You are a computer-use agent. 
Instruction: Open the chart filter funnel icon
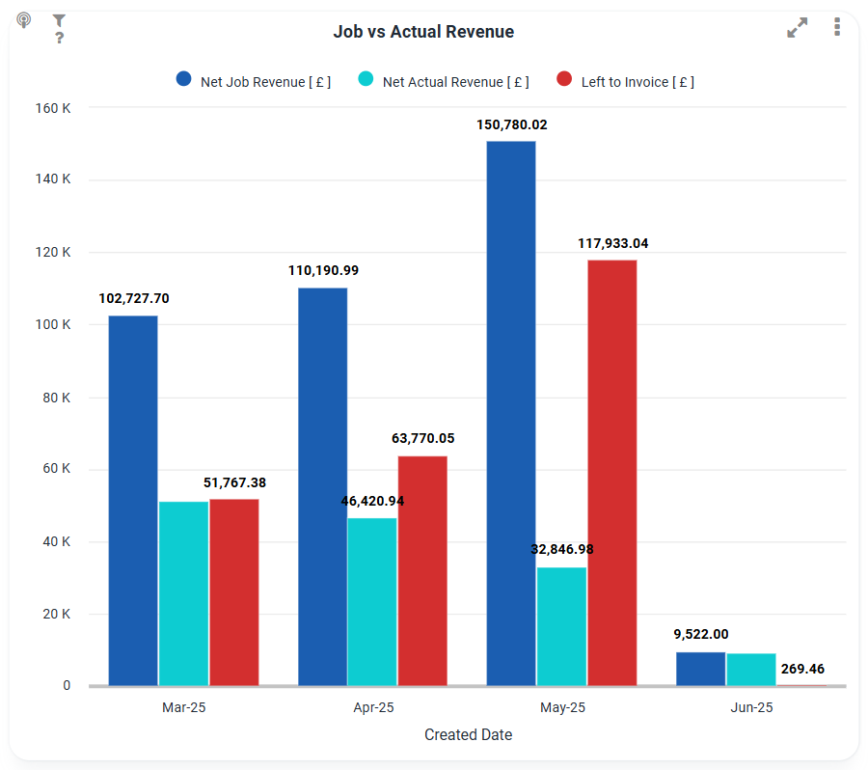click(x=59, y=20)
